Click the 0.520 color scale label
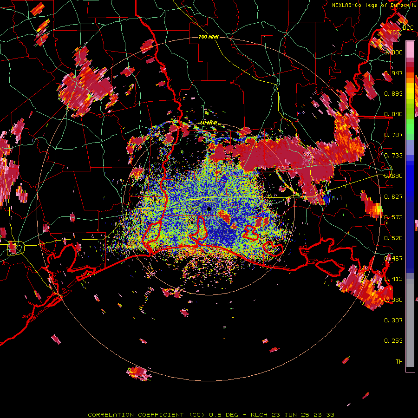Screen dimensions: 418x418 (x=393, y=238)
